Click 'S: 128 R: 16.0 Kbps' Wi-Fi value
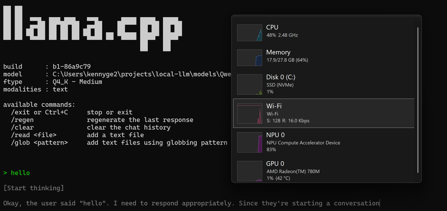Image resolution: width=447 pixels, height=211 pixels. tap(288, 121)
